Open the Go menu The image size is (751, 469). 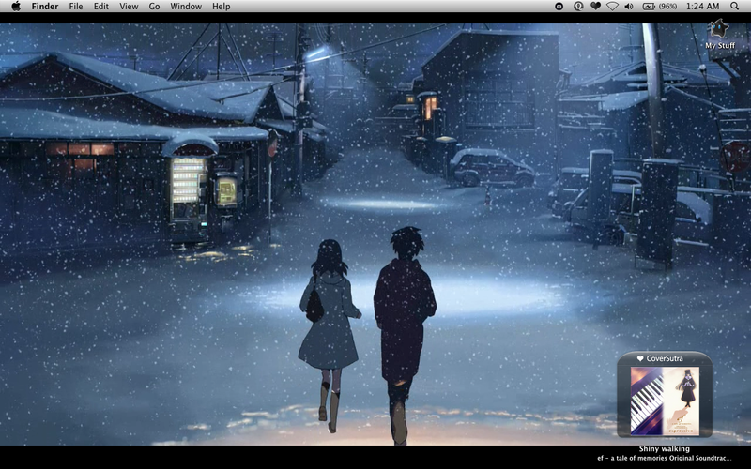click(154, 7)
